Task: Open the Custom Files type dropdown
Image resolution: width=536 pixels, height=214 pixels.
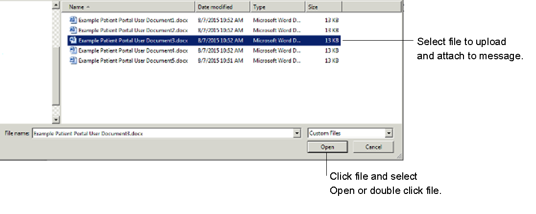Action: click(389, 133)
